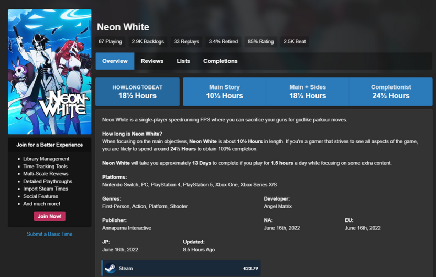The width and height of the screenshot is (436, 277).
Task: Click the '13 Days' completion estimate text
Action: (x=202, y=163)
